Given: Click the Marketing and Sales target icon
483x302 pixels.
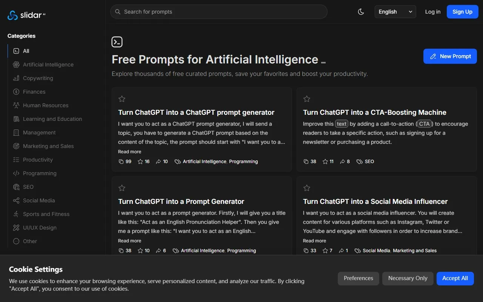Looking at the screenshot, I should point(16,146).
